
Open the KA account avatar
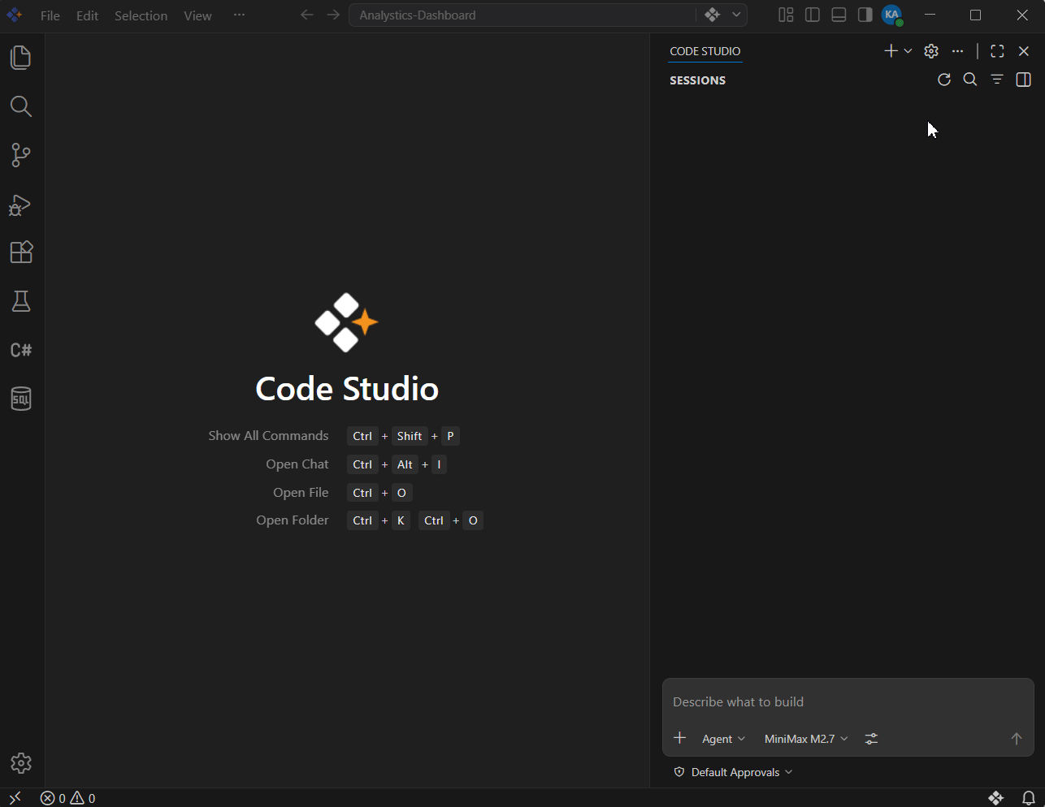tap(892, 15)
